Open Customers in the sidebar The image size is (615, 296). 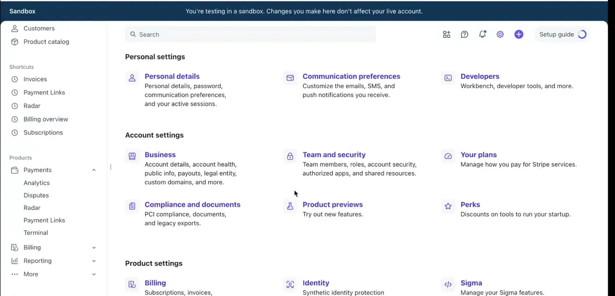39,28
